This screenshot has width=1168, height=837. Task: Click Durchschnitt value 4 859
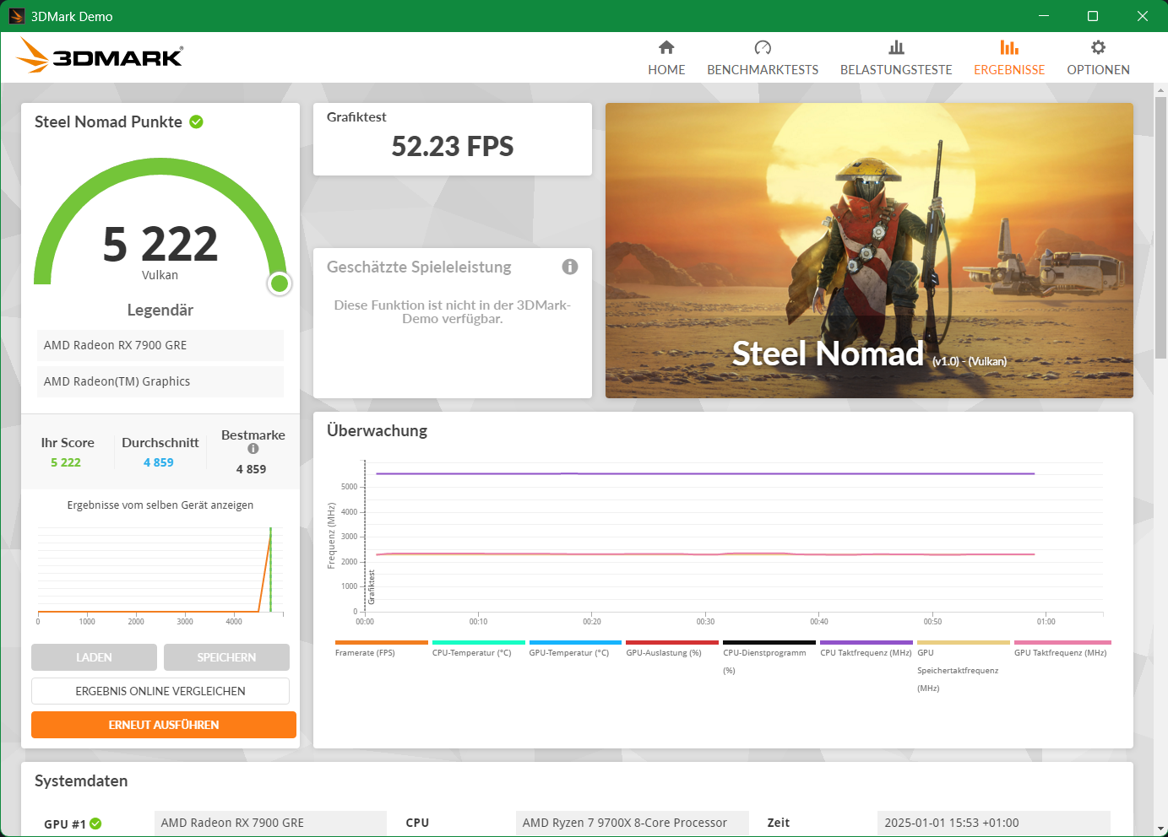point(159,462)
